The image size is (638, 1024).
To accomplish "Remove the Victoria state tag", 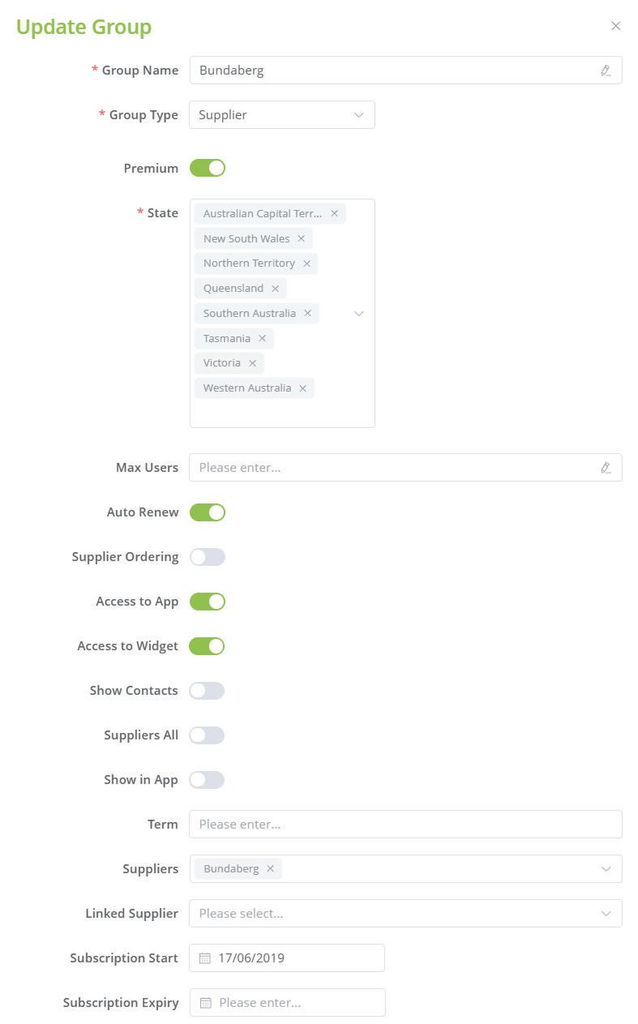I will [x=252, y=363].
